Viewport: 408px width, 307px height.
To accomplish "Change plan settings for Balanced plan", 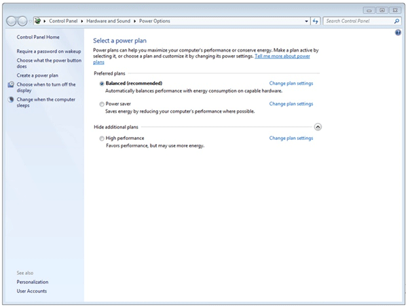I will 291,84.
